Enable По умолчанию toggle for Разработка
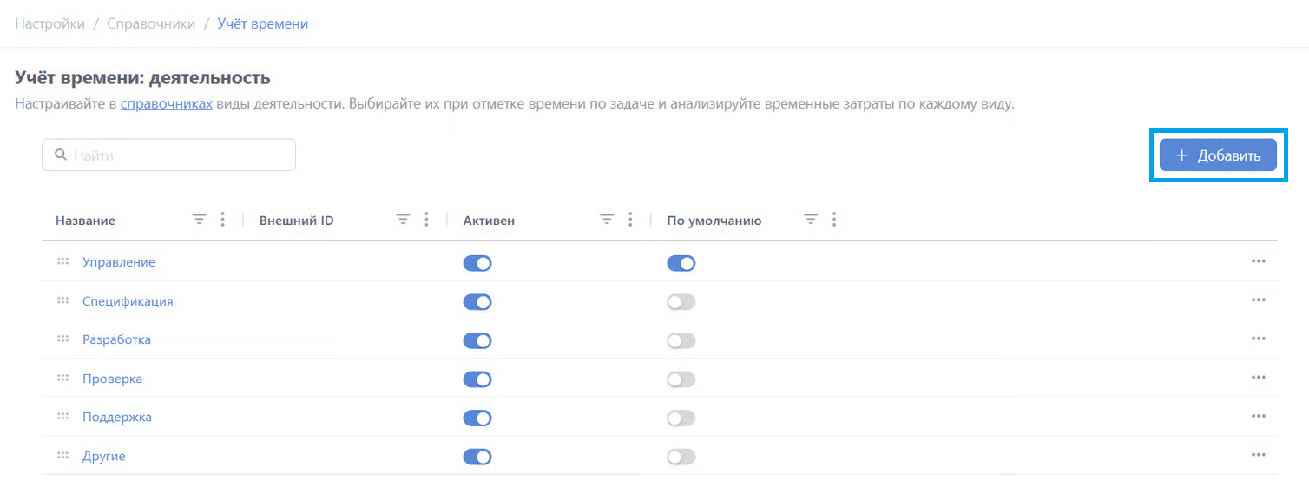Image resolution: width=1309 pixels, height=494 pixels. click(x=681, y=340)
